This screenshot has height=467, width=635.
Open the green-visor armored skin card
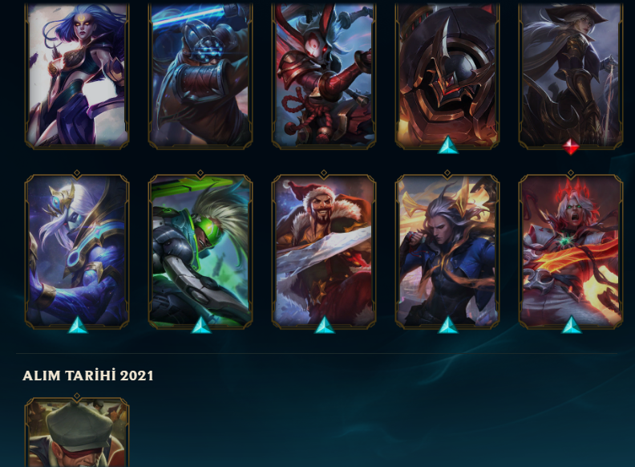200,251
